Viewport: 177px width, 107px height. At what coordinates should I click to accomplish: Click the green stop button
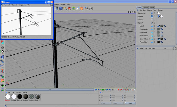(103, 90)
